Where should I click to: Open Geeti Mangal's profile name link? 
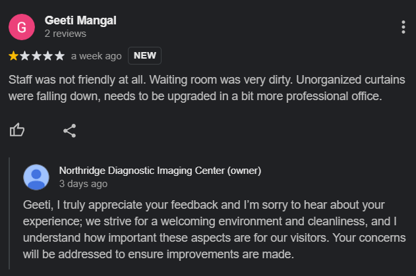point(80,20)
